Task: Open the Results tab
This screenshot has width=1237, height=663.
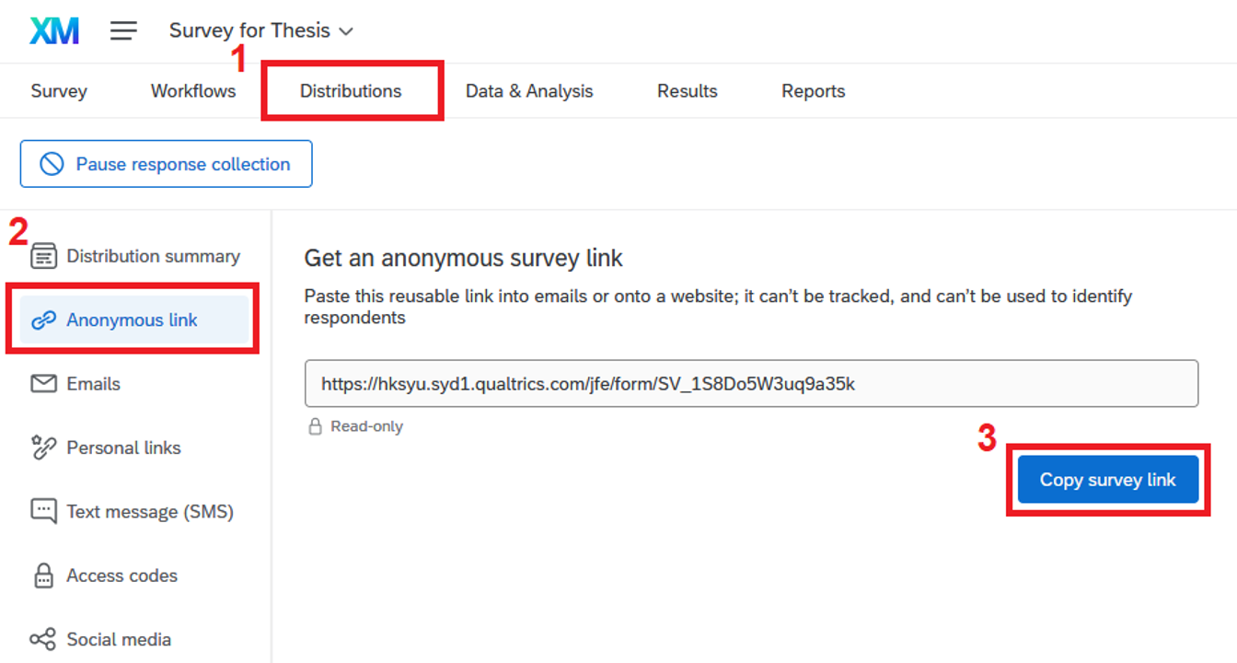Action: (687, 91)
